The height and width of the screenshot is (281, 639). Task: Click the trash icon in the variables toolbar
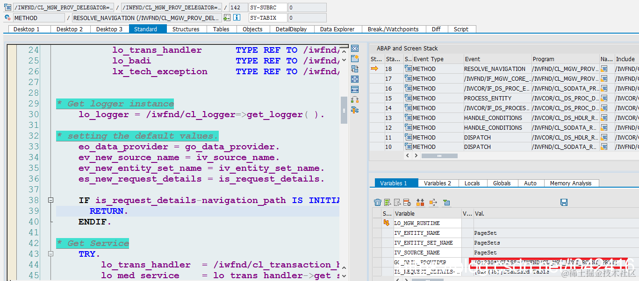[x=378, y=202]
